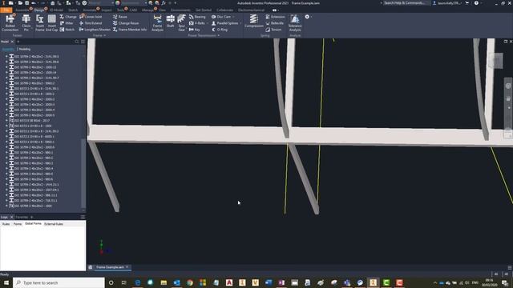Open the Shaft generator
The height and width of the screenshot is (288, 513).
coord(171,22)
